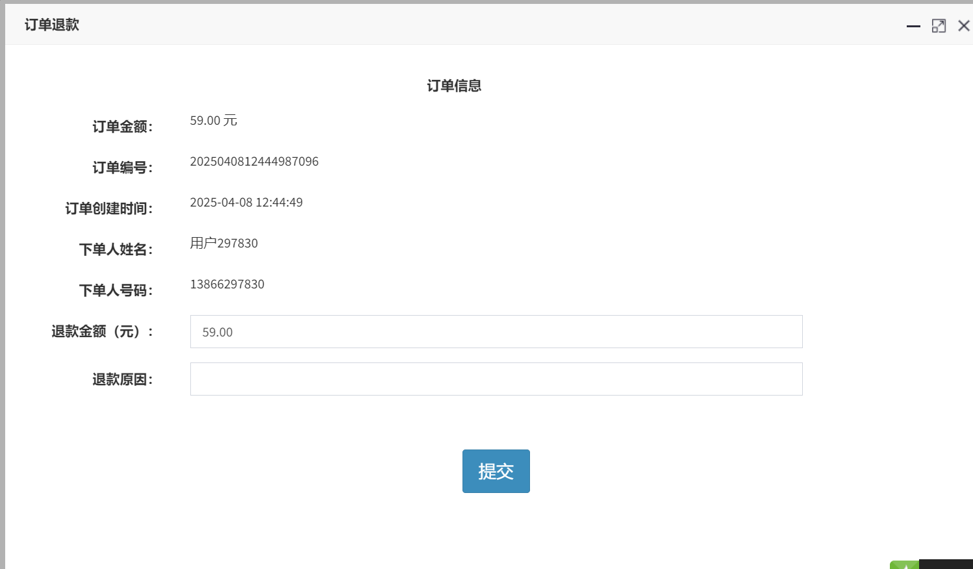Image resolution: width=973 pixels, height=569 pixels.
Task: Close the 订单退款 dialog
Action: pos(964,26)
